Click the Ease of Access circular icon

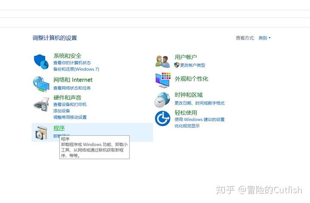162,119
